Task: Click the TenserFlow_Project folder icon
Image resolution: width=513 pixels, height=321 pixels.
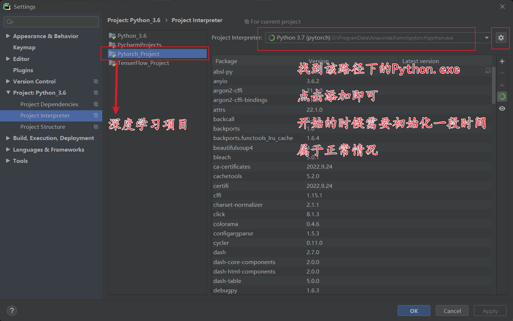Action: pyautogui.click(x=112, y=63)
